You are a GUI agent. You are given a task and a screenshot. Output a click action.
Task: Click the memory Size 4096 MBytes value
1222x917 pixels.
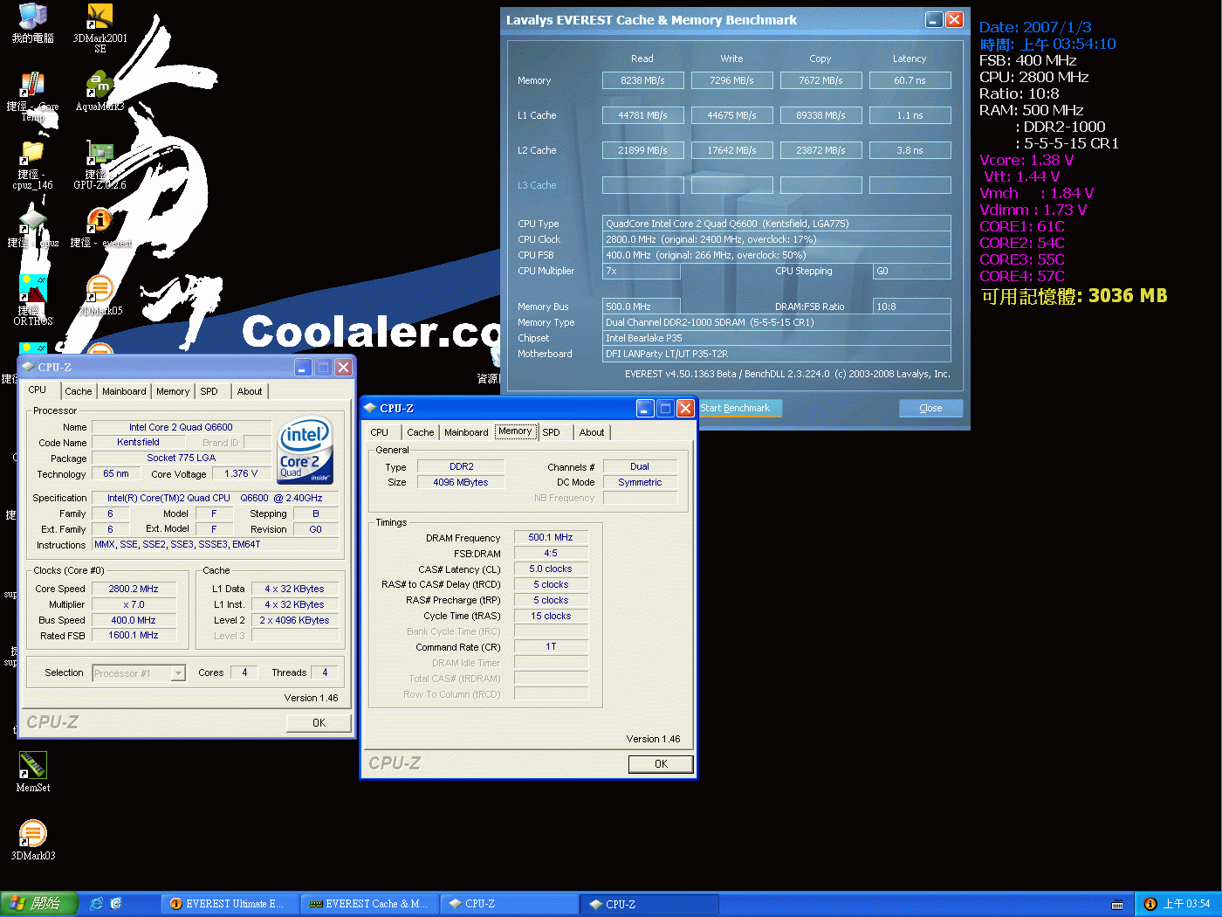click(461, 482)
